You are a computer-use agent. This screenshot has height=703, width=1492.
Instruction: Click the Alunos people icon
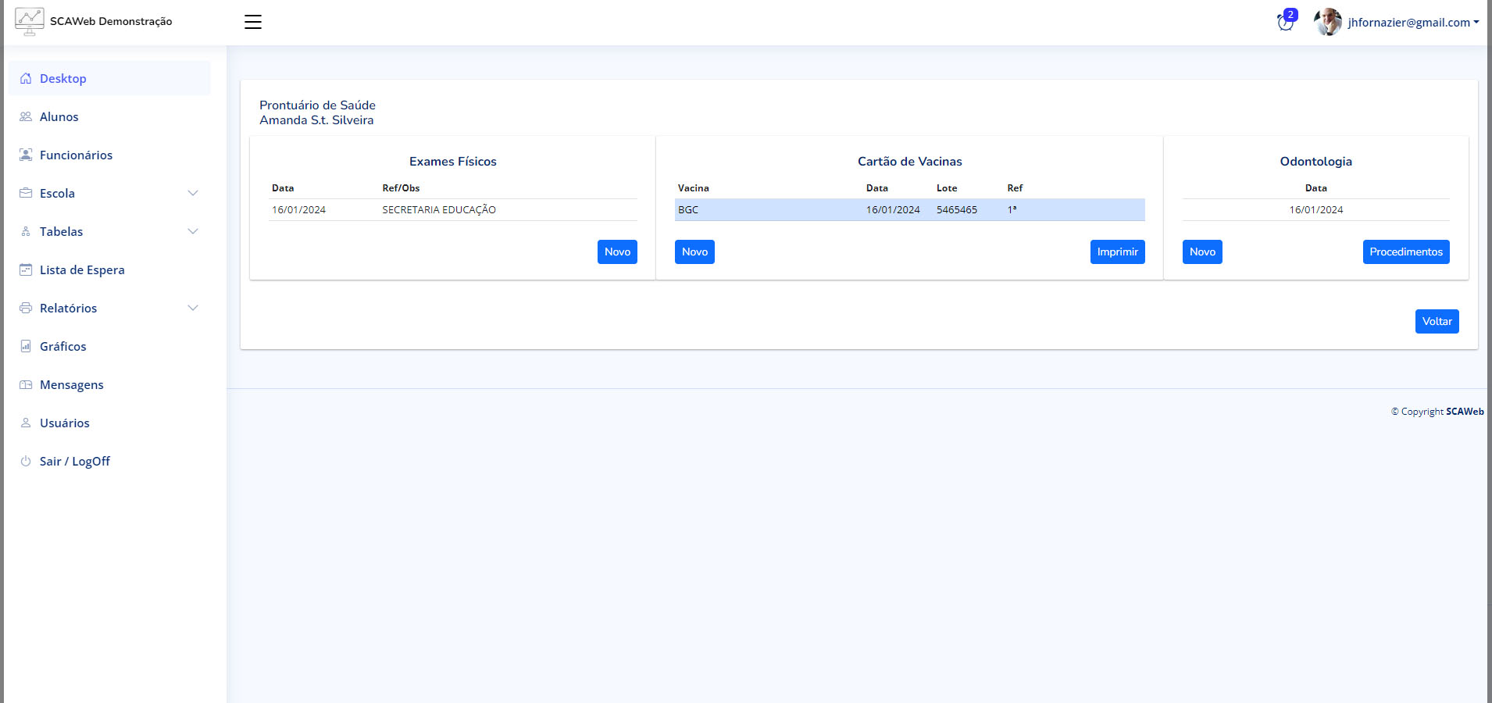[x=26, y=117]
